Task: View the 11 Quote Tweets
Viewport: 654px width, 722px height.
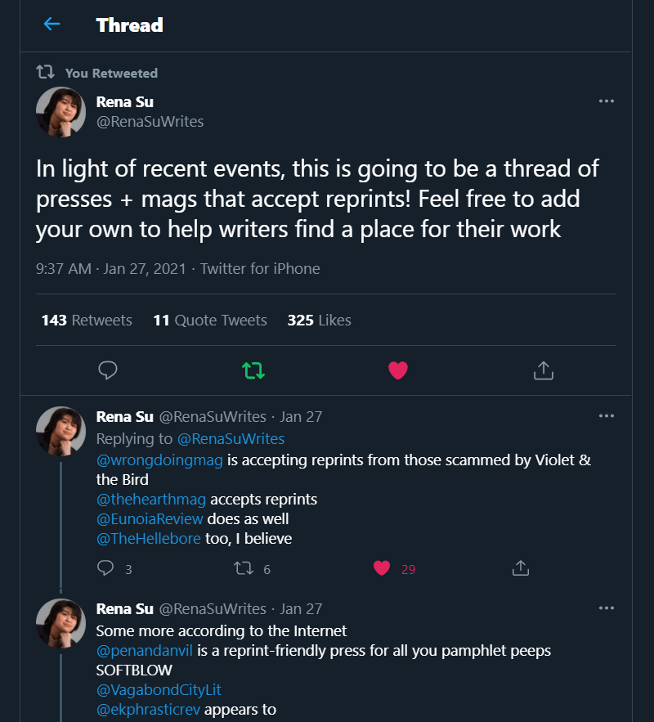Action: pyautogui.click(x=210, y=321)
